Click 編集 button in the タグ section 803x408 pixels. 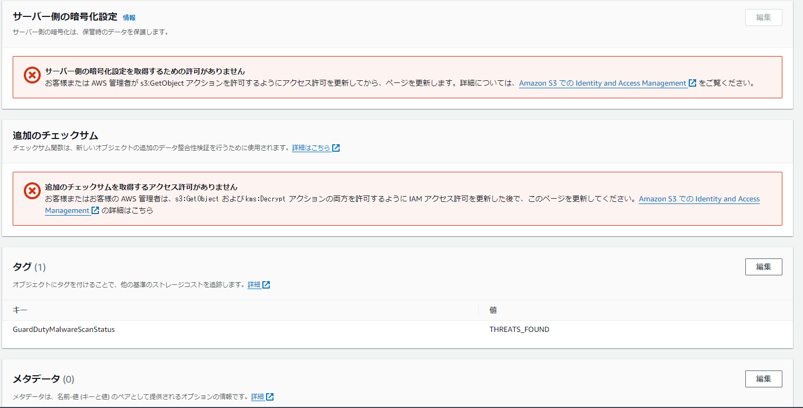click(763, 267)
